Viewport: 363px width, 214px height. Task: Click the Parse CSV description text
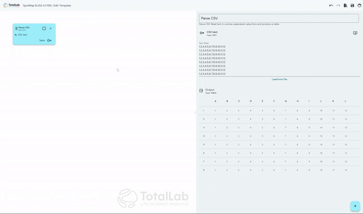(x=239, y=24)
